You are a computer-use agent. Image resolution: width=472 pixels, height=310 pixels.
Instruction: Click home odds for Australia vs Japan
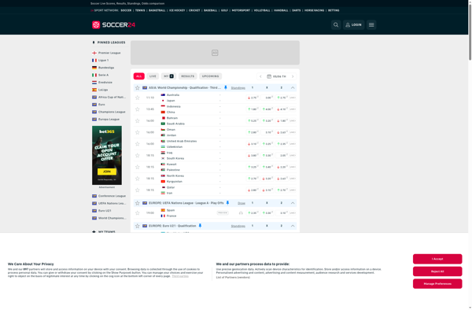[x=253, y=98]
